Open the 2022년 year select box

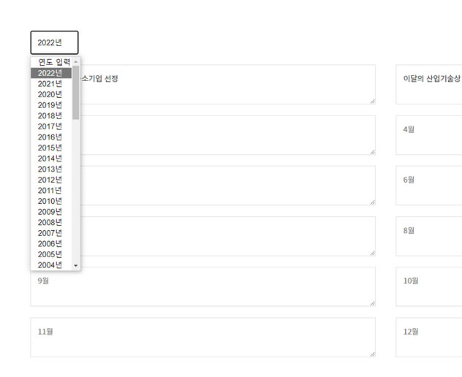55,42
